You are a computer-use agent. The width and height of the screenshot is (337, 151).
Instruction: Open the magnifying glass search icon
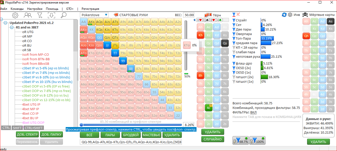click(x=63, y=15)
